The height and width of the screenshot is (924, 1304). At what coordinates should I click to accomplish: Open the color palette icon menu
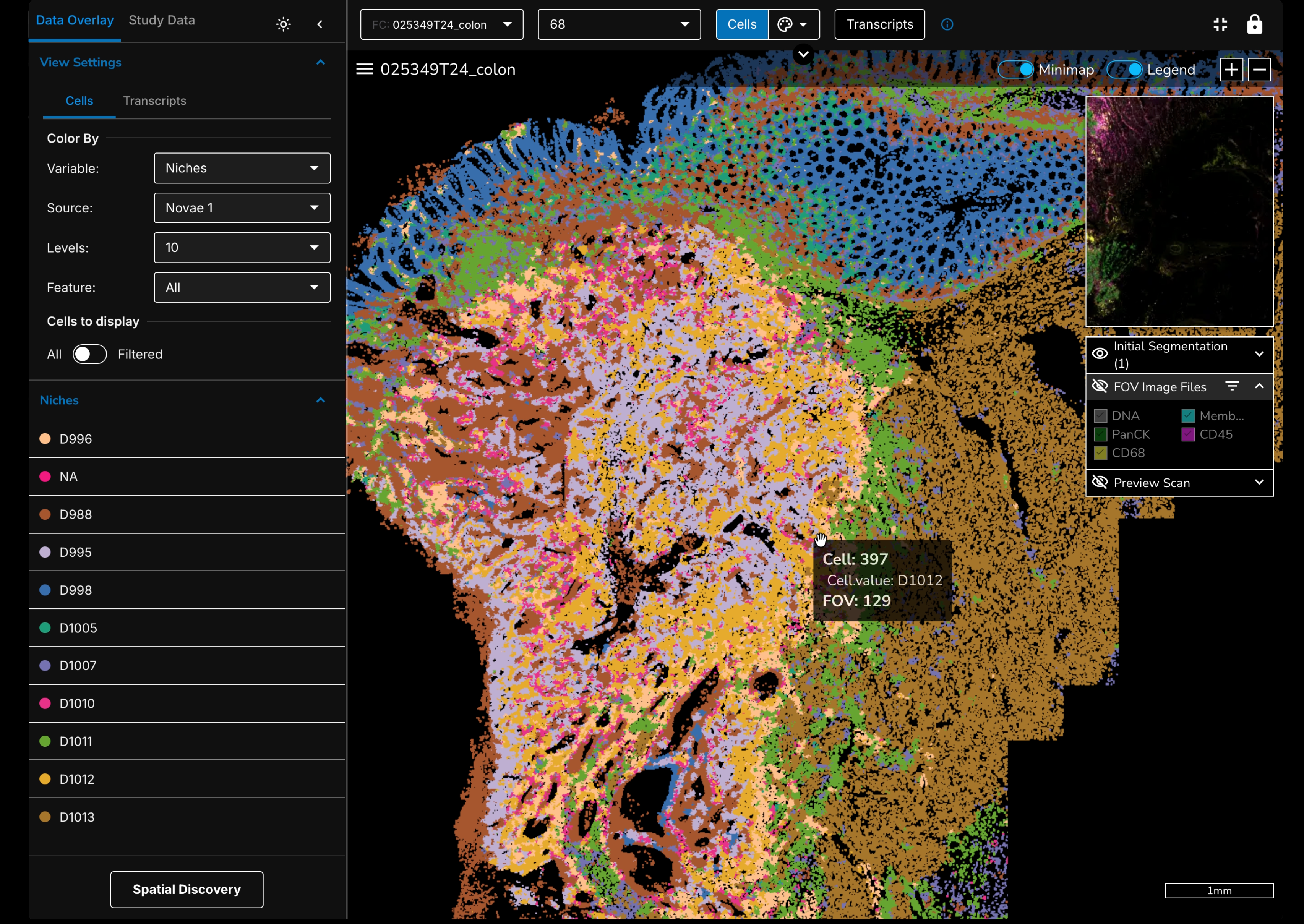[793, 24]
